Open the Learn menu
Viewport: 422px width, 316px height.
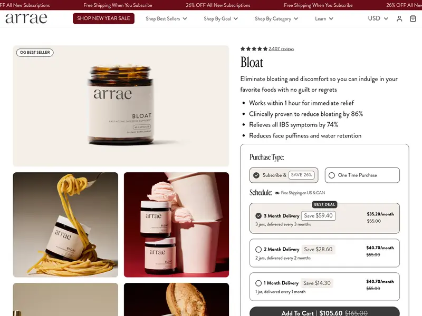[324, 18]
